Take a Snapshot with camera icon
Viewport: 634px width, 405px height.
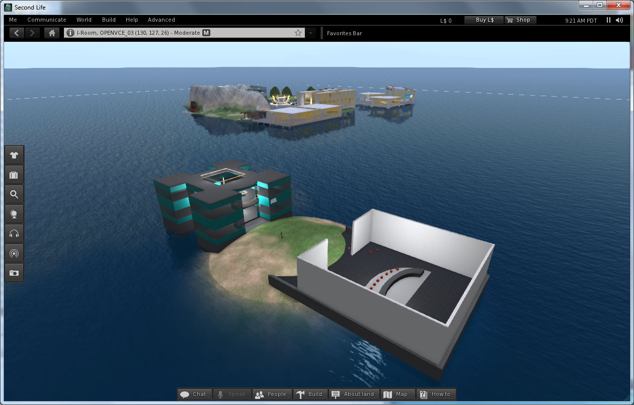point(14,273)
